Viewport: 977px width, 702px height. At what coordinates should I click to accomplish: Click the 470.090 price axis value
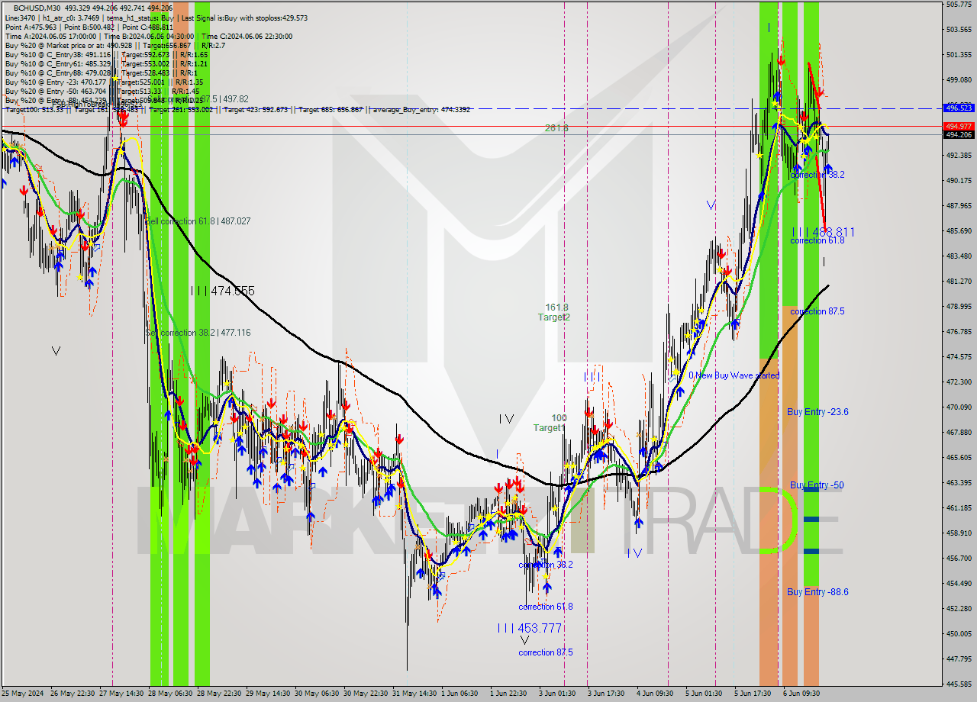[959, 407]
